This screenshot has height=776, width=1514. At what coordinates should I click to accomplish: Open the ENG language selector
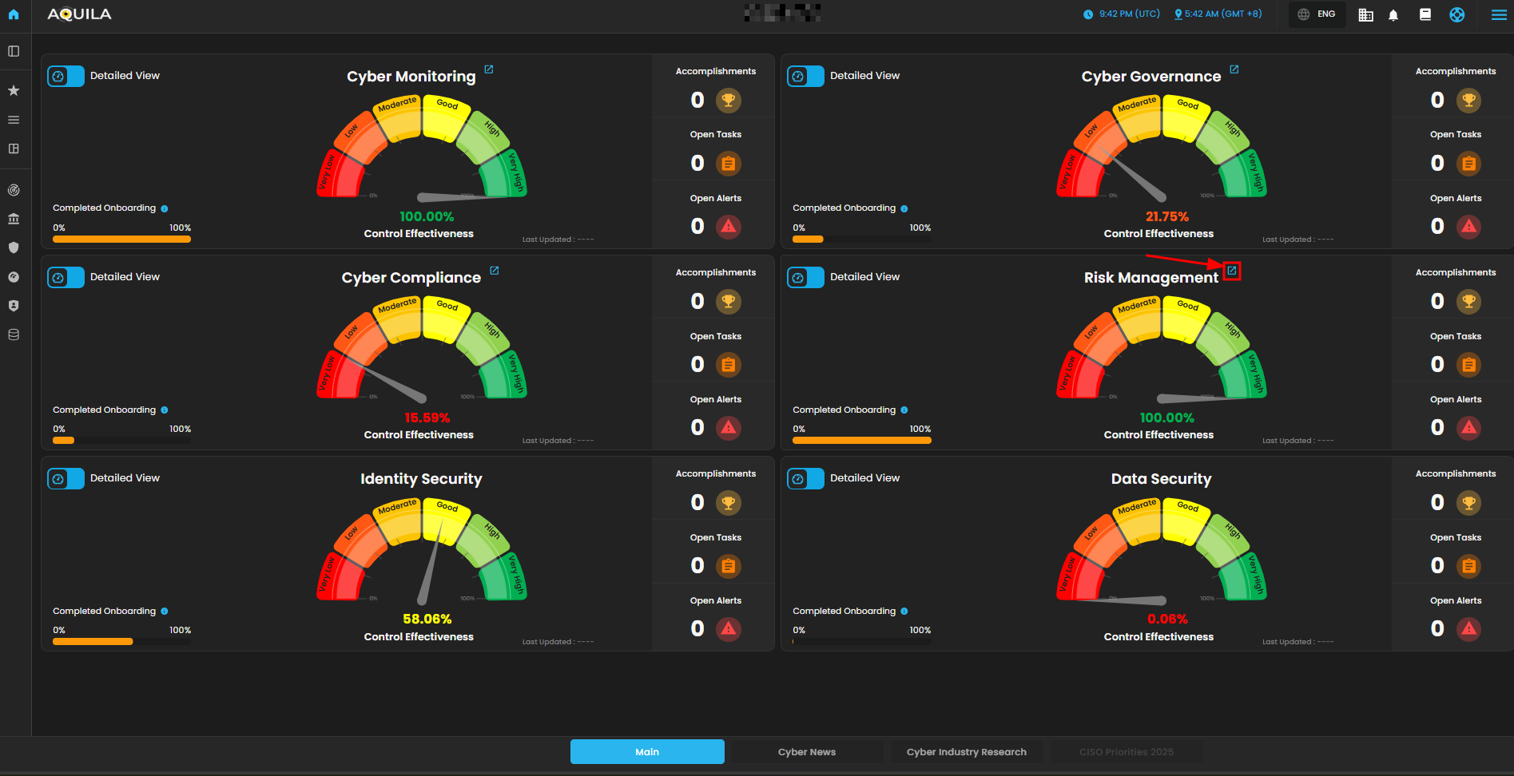tap(1317, 14)
